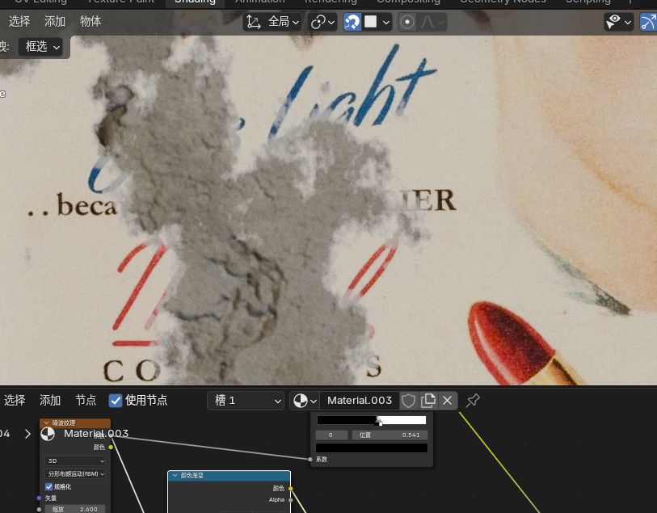The height and width of the screenshot is (513, 657).
Task: Click the 缩放 2.600 value field
Action: (75, 509)
